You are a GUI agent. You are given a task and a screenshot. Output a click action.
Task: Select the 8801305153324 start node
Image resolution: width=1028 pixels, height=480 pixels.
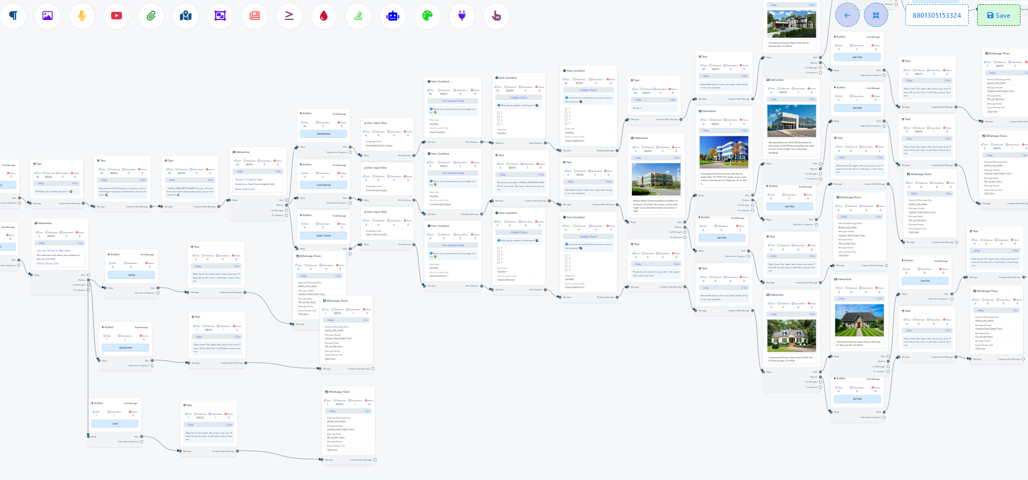937,16
